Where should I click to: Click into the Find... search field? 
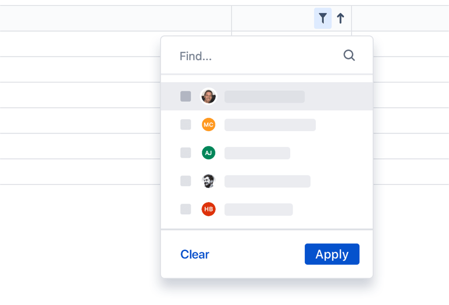(x=267, y=55)
